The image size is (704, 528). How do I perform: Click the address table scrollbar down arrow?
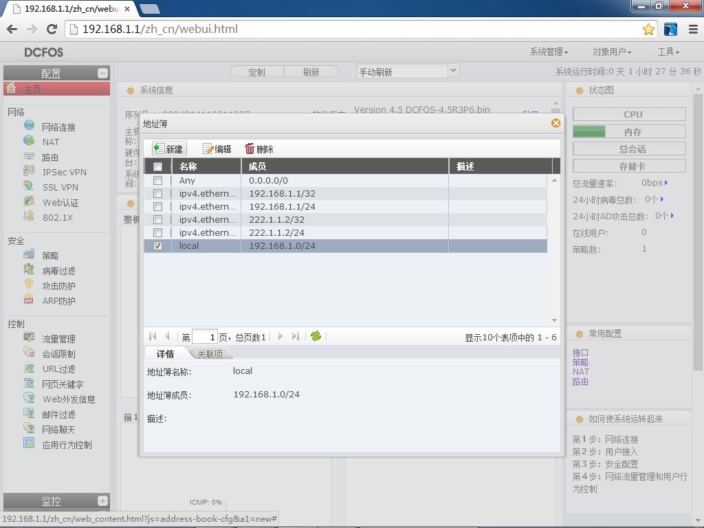coord(555,320)
